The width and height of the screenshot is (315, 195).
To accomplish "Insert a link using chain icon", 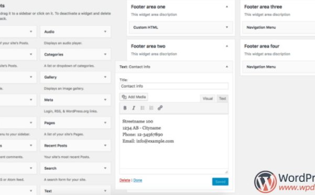I will pyautogui.click(x=160, y=108).
